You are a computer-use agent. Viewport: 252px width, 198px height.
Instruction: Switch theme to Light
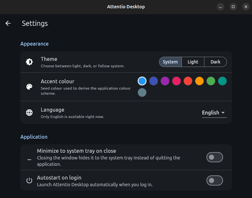click(193, 62)
